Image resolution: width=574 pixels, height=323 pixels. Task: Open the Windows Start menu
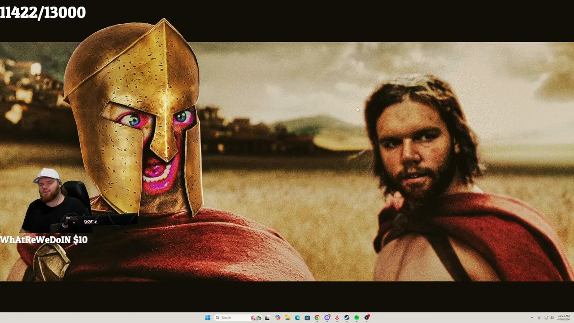point(208,318)
